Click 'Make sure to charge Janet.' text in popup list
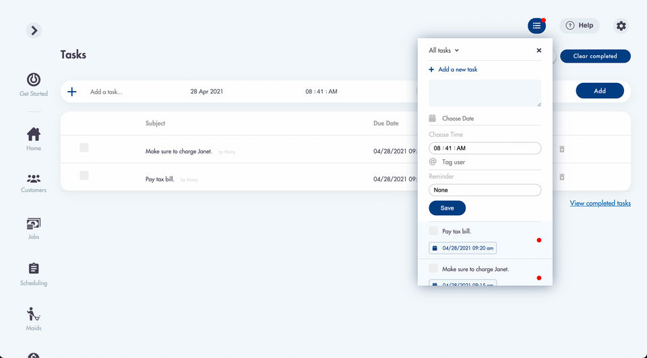Viewport: 647px width, 358px height. [x=475, y=269]
